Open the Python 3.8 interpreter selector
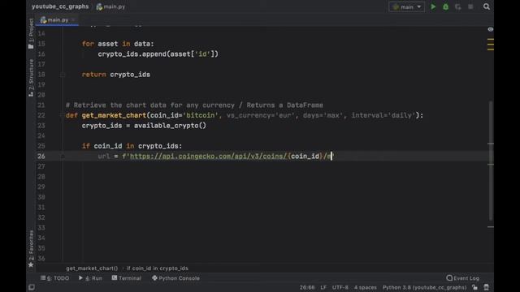 [x=424, y=287]
